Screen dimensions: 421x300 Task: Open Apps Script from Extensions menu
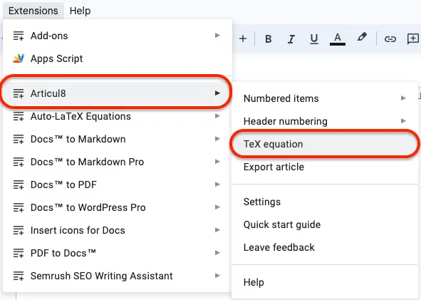pyautogui.click(x=117, y=58)
